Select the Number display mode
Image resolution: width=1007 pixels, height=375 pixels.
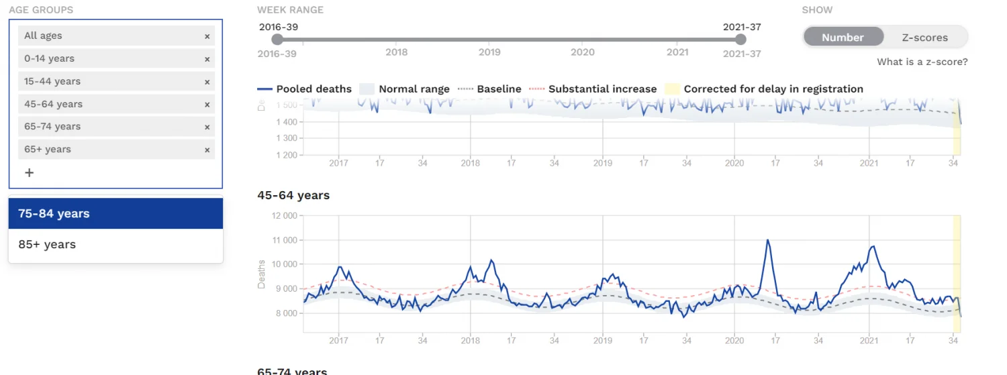click(x=843, y=38)
